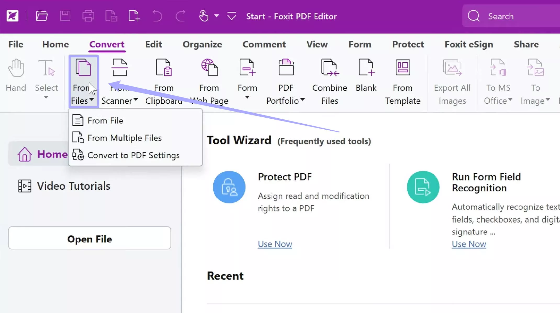The width and height of the screenshot is (560, 313).
Task: Click the Form creation icon in ribbon
Action: [x=248, y=67]
